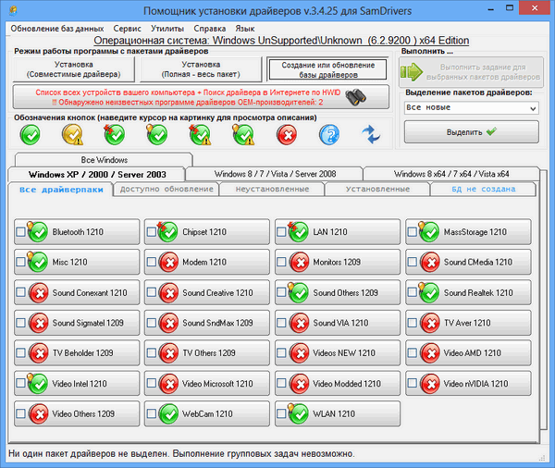Open the Сервис menu

click(127, 29)
